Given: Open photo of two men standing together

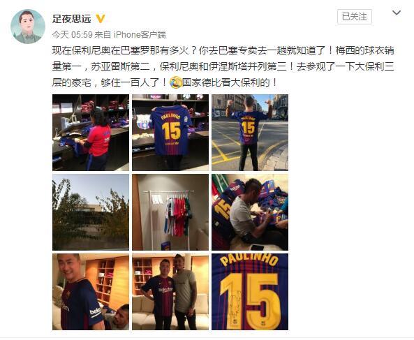Looking at the screenshot, I should (x=170, y=292).
